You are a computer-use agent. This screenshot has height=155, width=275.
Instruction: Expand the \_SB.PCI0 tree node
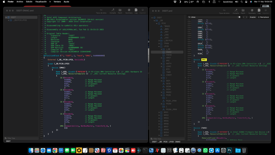[159, 40]
